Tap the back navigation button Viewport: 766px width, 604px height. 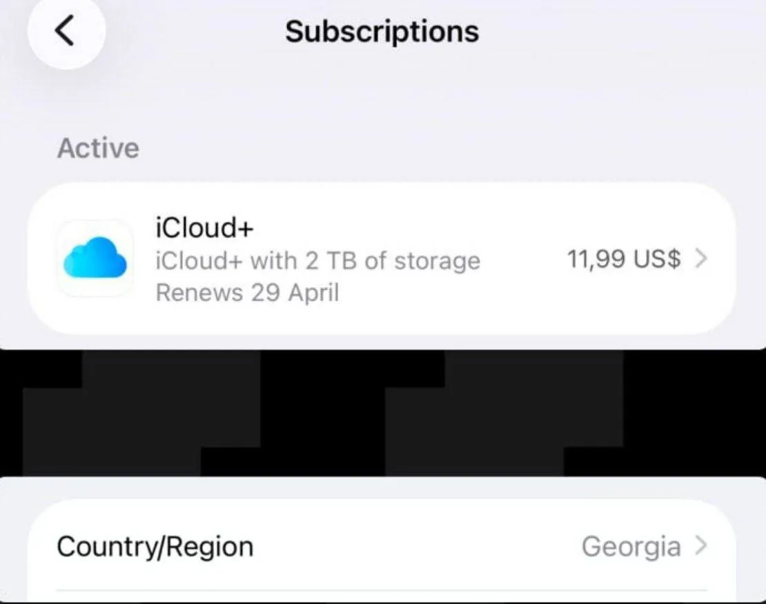66,32
